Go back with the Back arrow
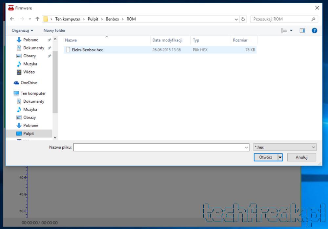Viewport: 328px width, 229px height. point(12,19)
